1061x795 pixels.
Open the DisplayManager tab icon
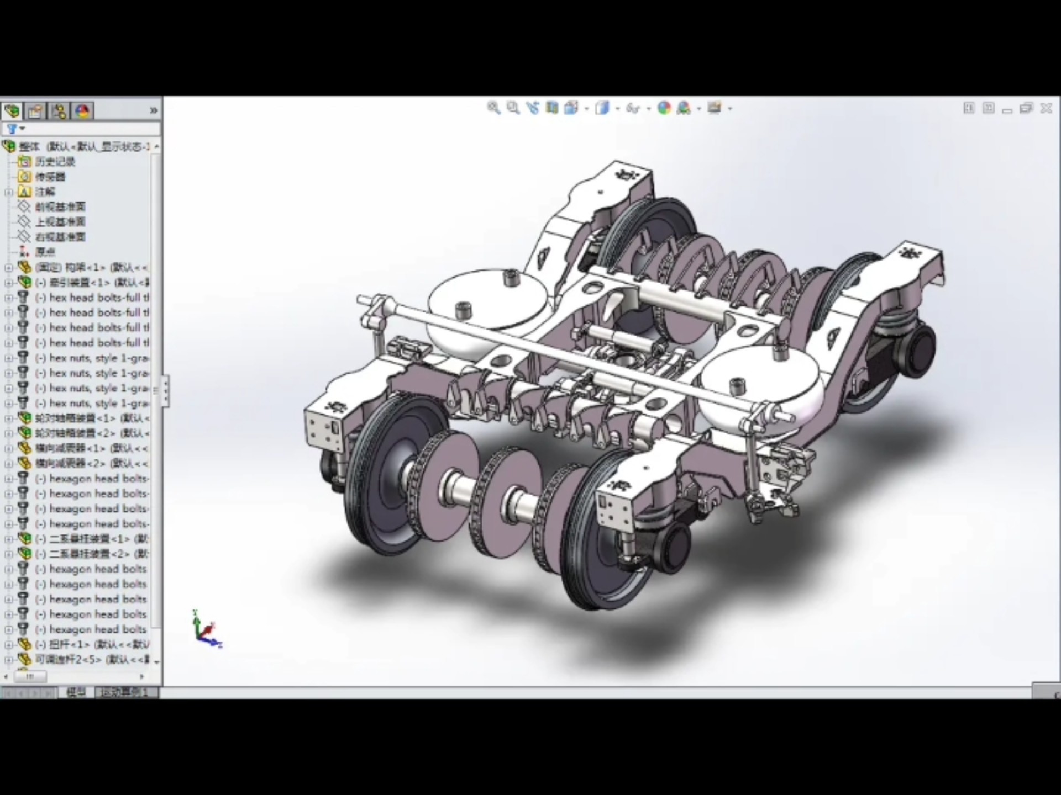83,112
